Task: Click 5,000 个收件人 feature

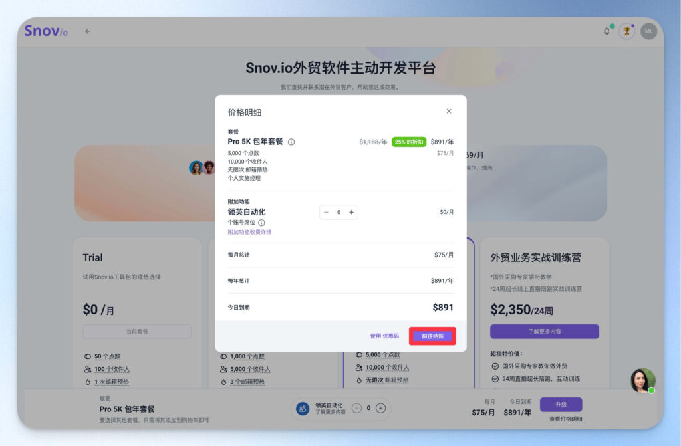Action: tap(250, 369)
